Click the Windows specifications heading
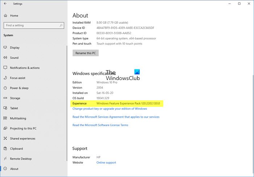The image size is (254, 177). pyautogui.click(x=94, y=73)
